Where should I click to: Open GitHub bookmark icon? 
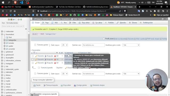click(x=75, y=15)
